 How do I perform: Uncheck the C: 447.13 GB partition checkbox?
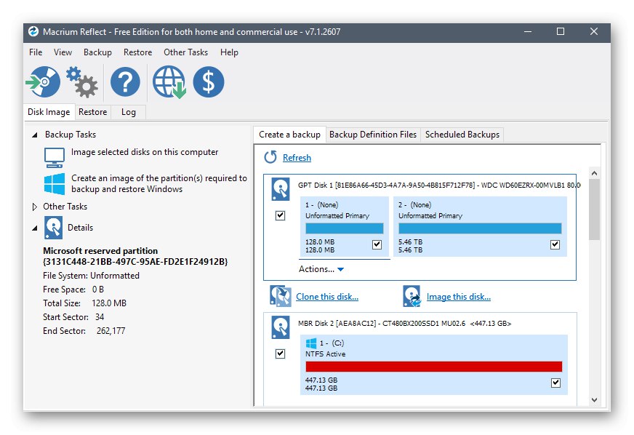pyautogui.click(x=556, y=383)
